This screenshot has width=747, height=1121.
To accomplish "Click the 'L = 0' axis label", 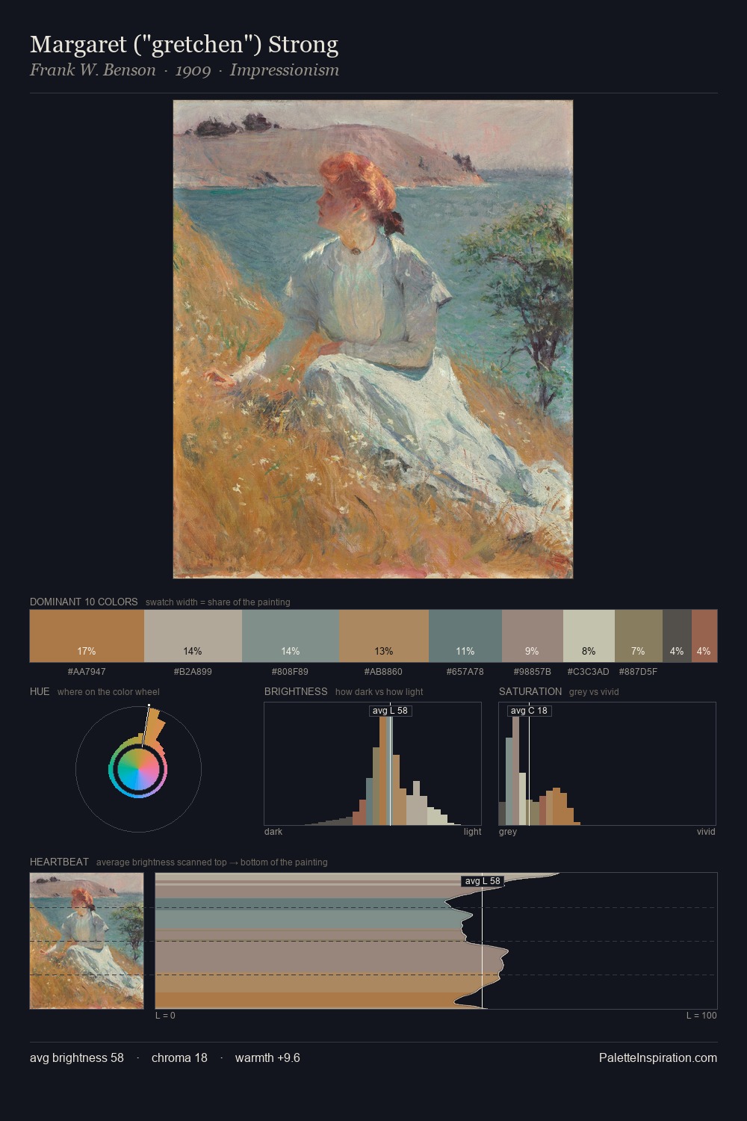I will [165, 1016].
